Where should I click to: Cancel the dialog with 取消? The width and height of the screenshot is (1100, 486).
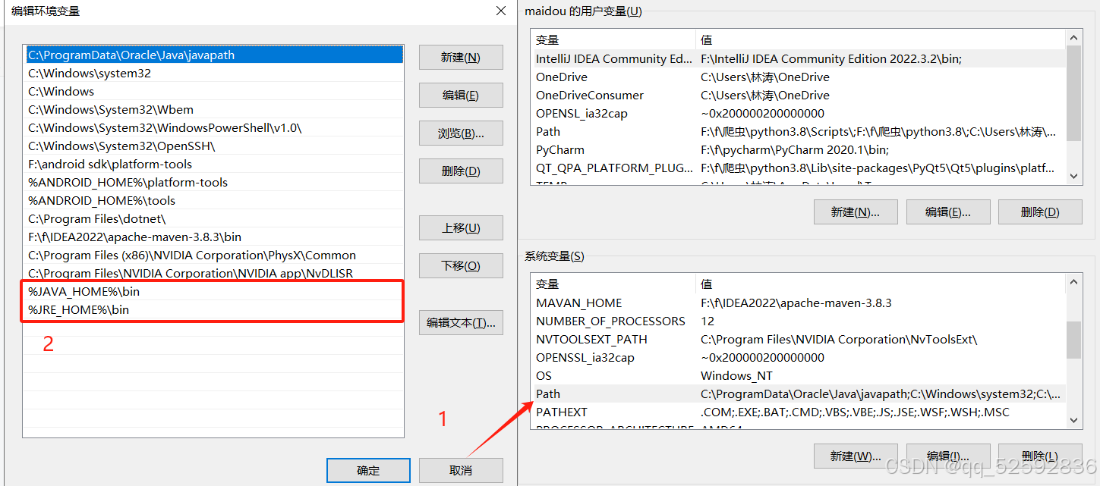click(460, 470)
